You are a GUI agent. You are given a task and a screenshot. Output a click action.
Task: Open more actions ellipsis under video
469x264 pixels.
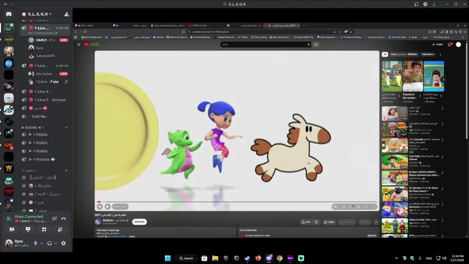pyautogui.click(x=376, y=222)
